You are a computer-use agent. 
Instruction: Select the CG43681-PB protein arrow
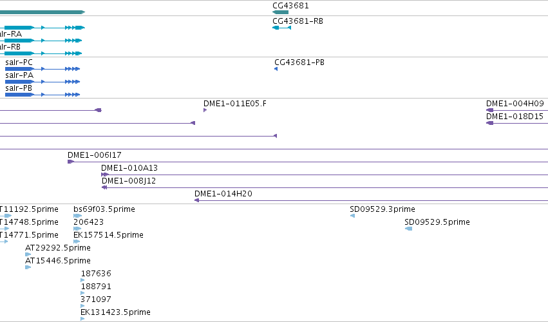(276, 69)
